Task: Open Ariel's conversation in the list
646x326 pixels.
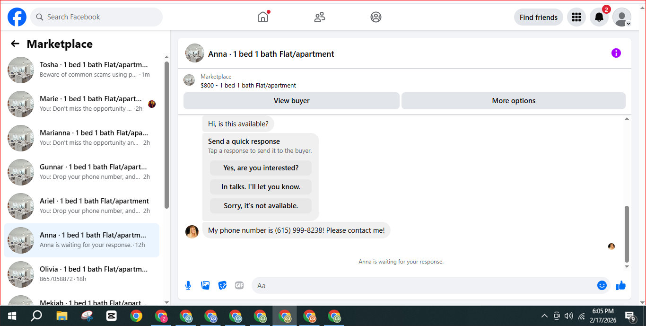Action: coord(81,206)
